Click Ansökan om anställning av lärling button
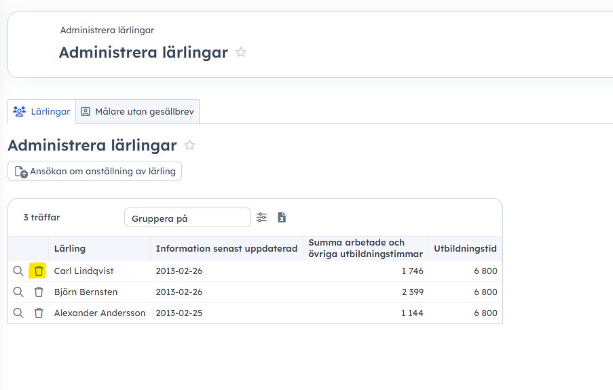Viewport: 613px width, 390px height. coord(95,172)
